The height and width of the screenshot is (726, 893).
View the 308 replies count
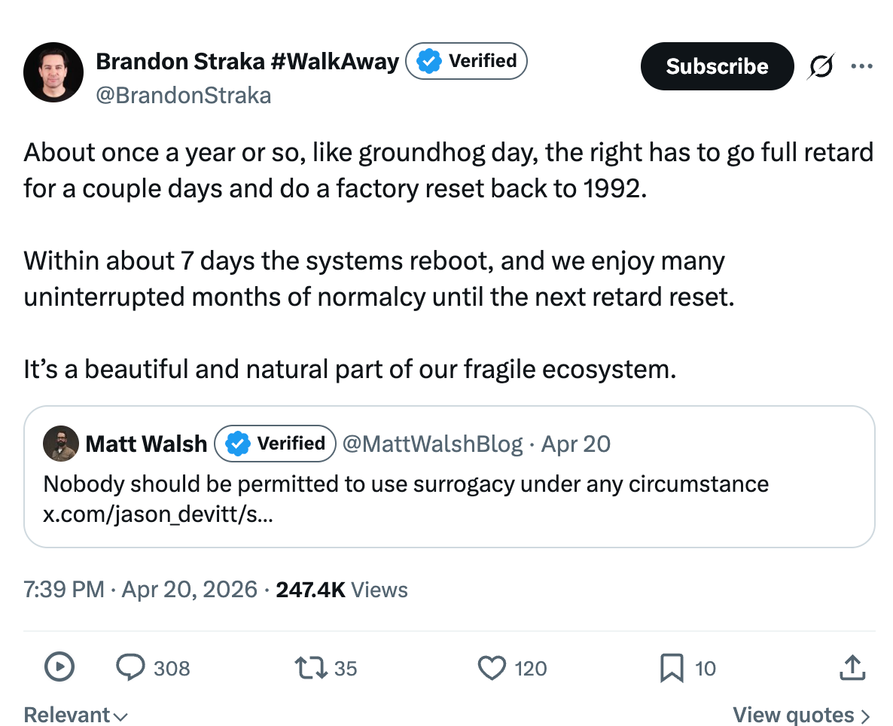tap(172, 667)
